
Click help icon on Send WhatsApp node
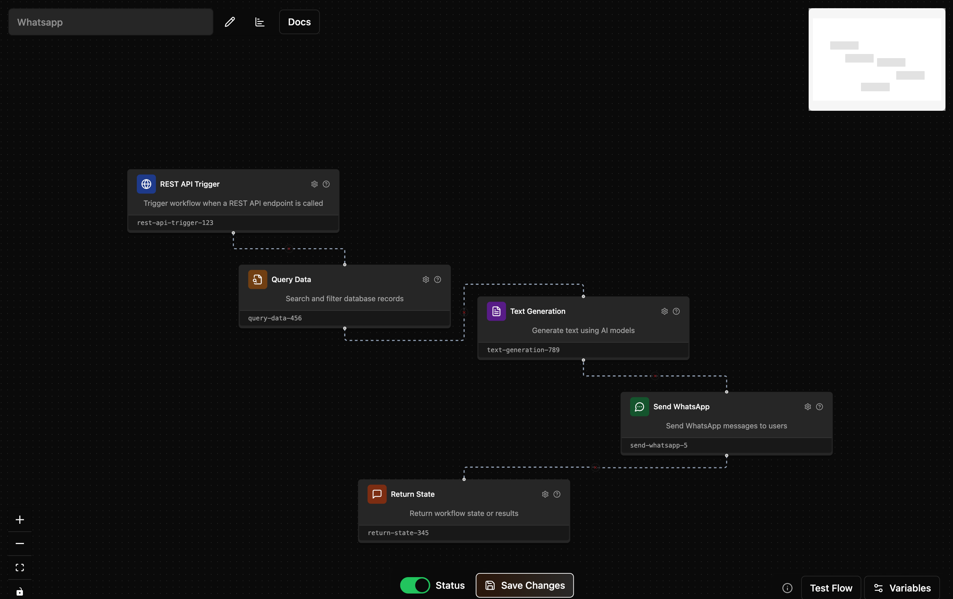click(x=819, y=407)
